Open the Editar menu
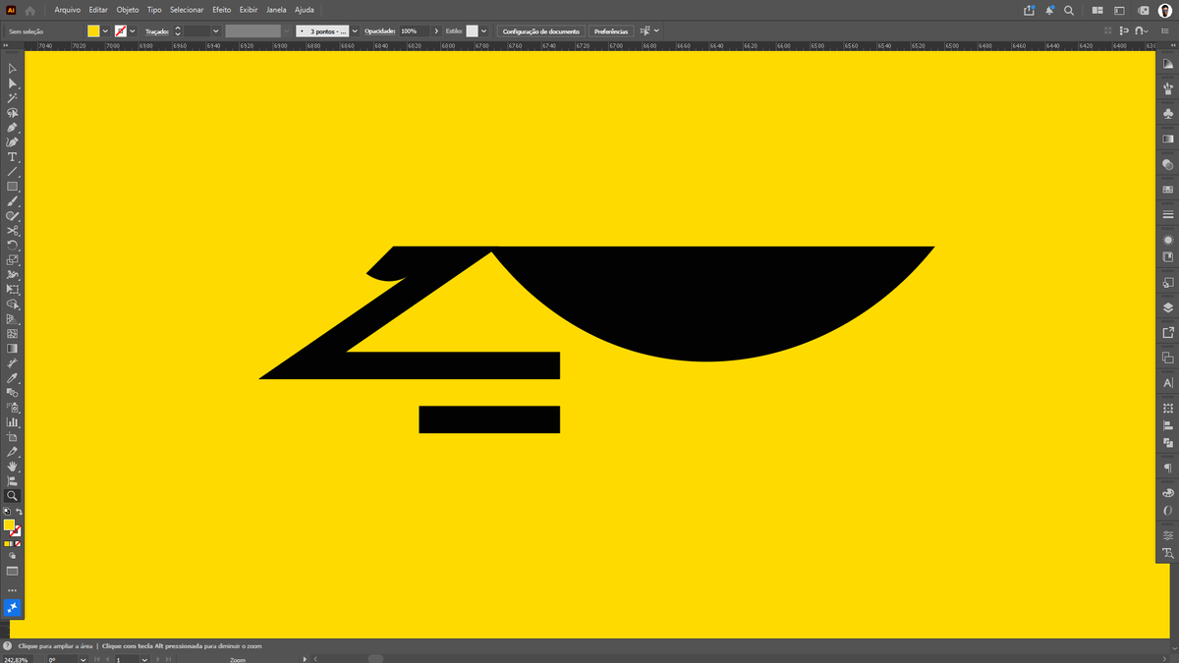This screenshot has height=663, width=1179. (x=98, y=10)
